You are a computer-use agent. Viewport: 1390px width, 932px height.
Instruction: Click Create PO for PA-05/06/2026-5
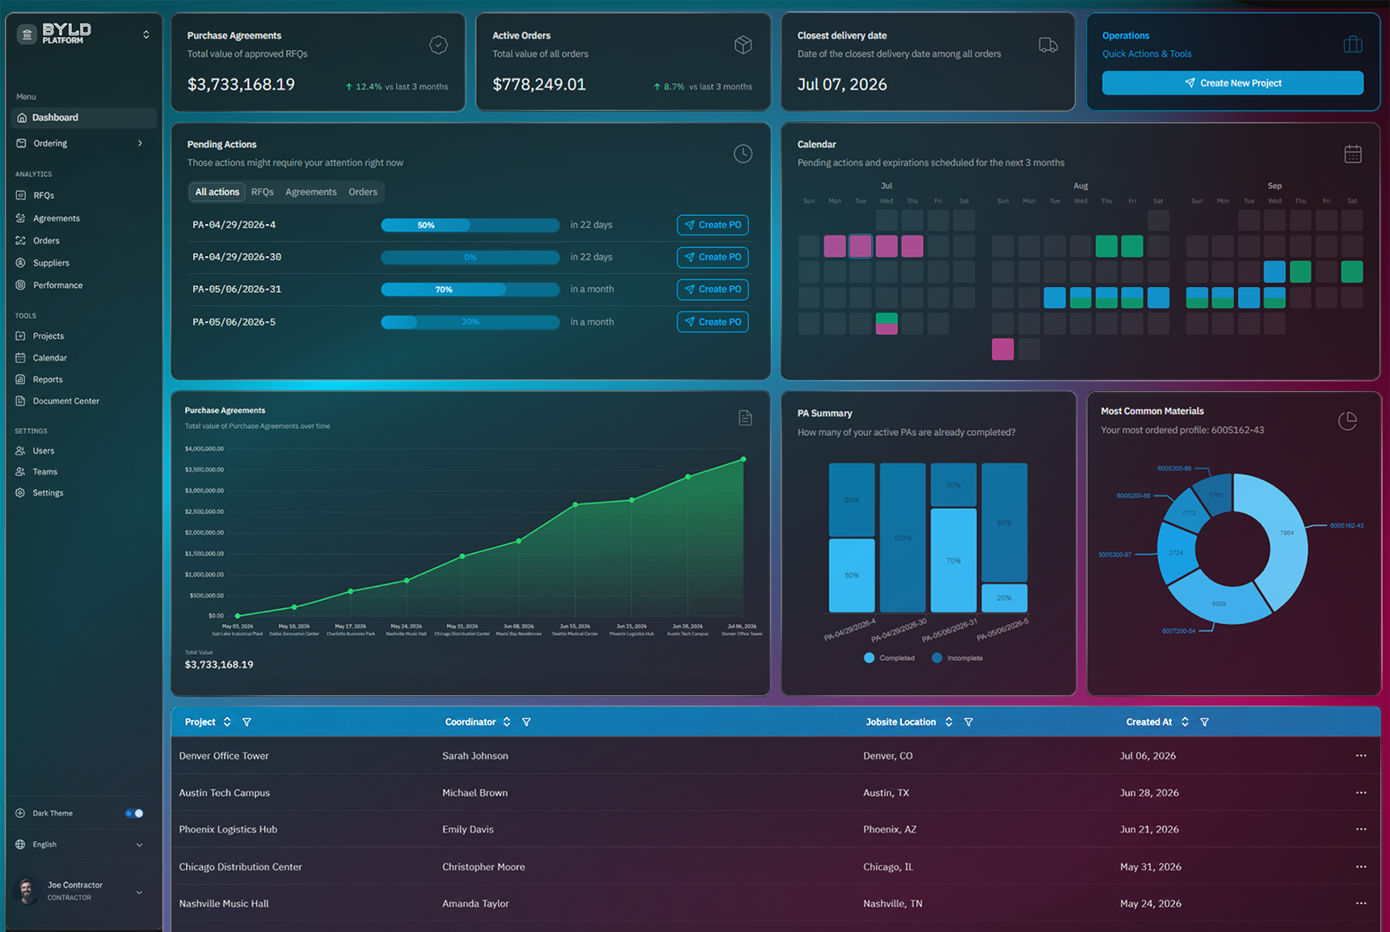click(x=713, y=323)
